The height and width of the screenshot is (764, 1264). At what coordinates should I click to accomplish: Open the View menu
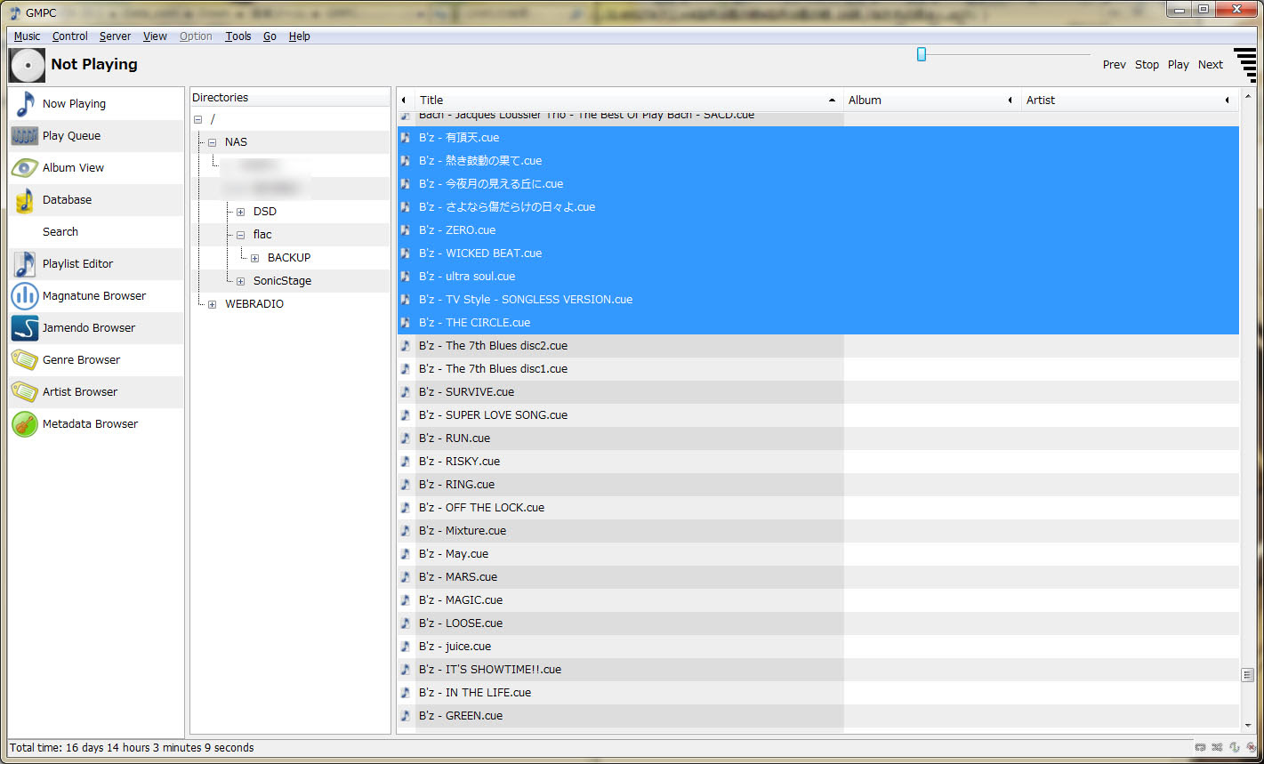click(155, 36)
